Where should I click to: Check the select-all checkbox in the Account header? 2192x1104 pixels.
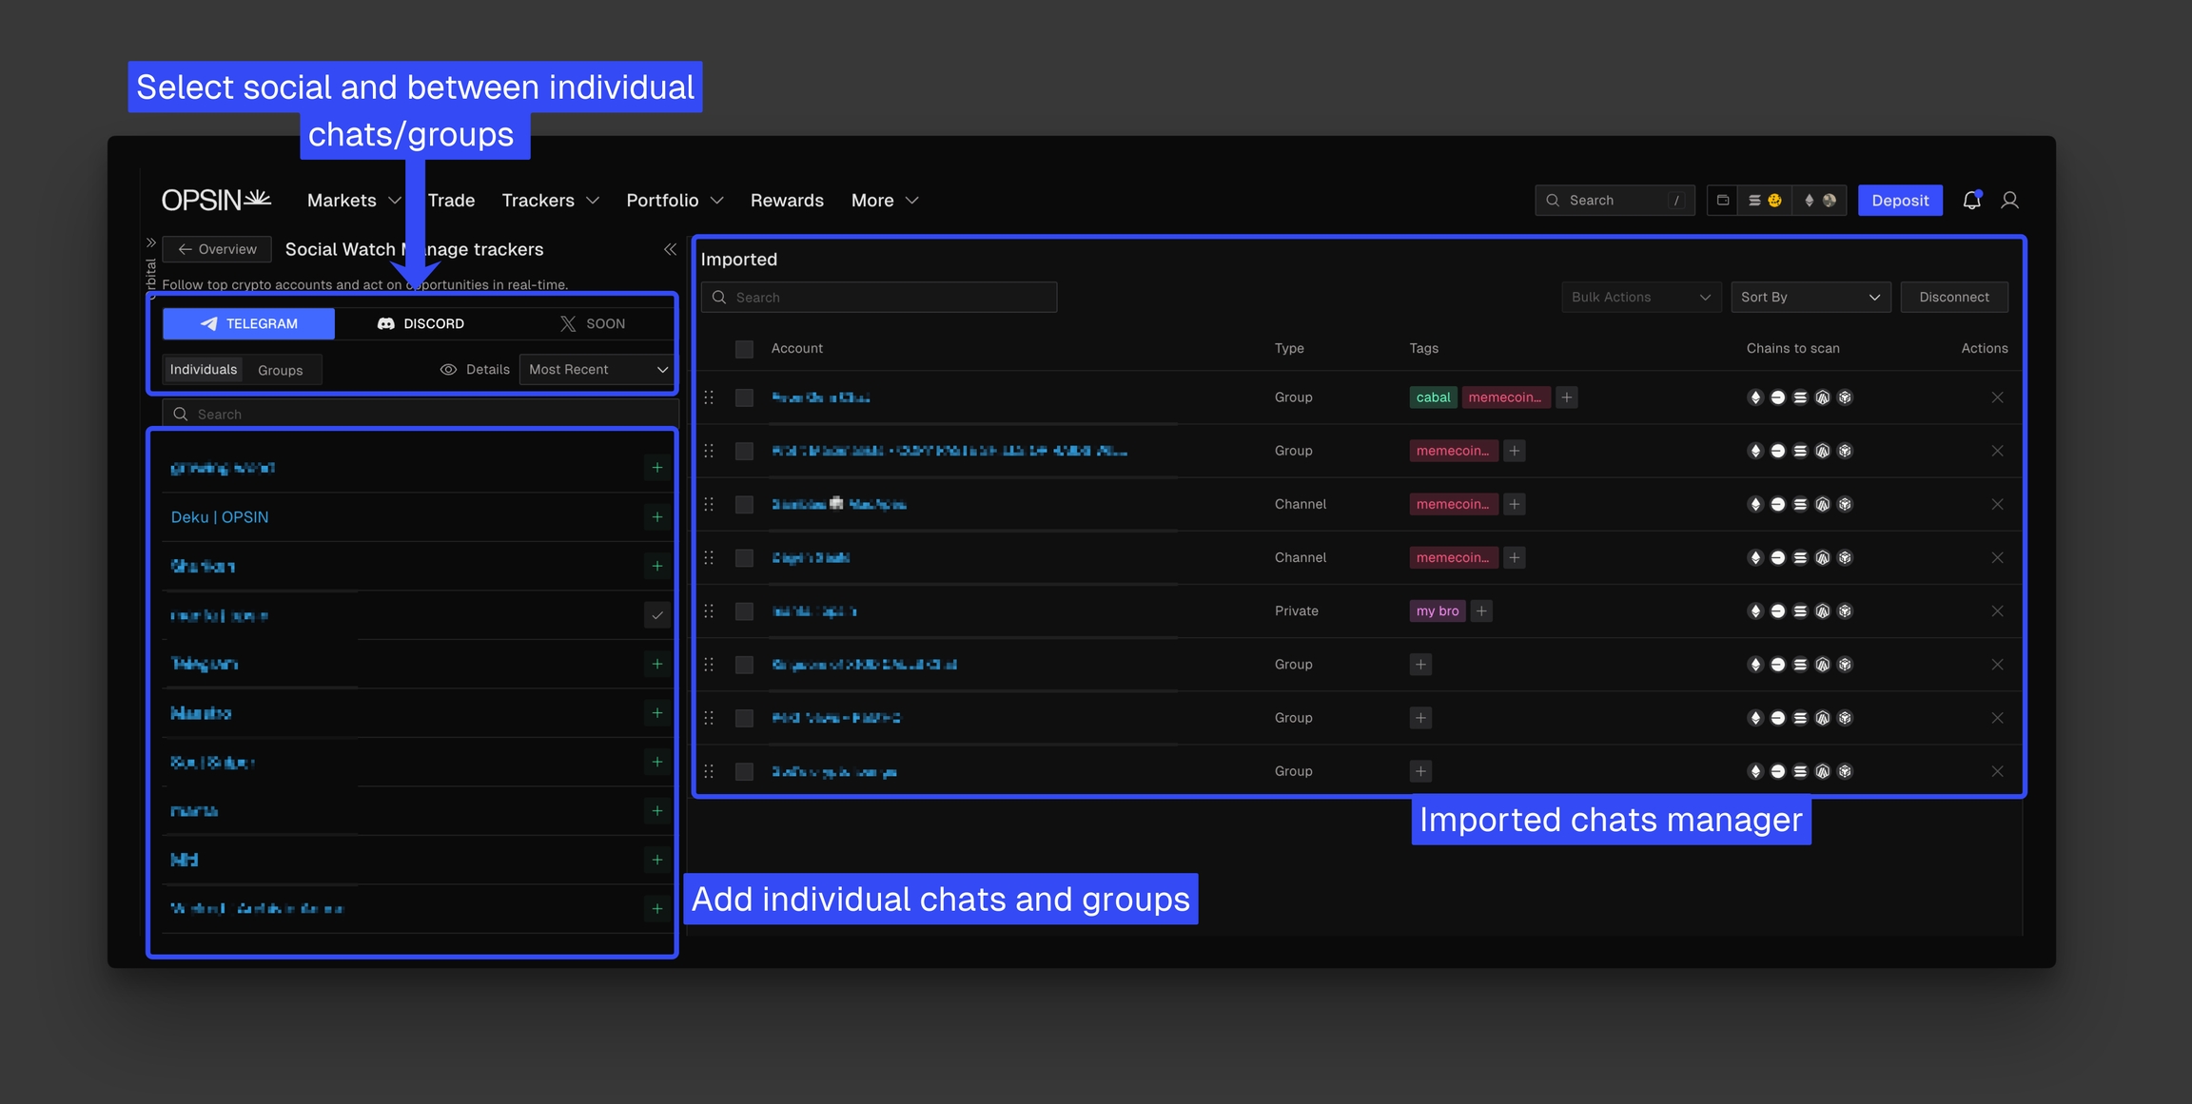click(744, 349)
